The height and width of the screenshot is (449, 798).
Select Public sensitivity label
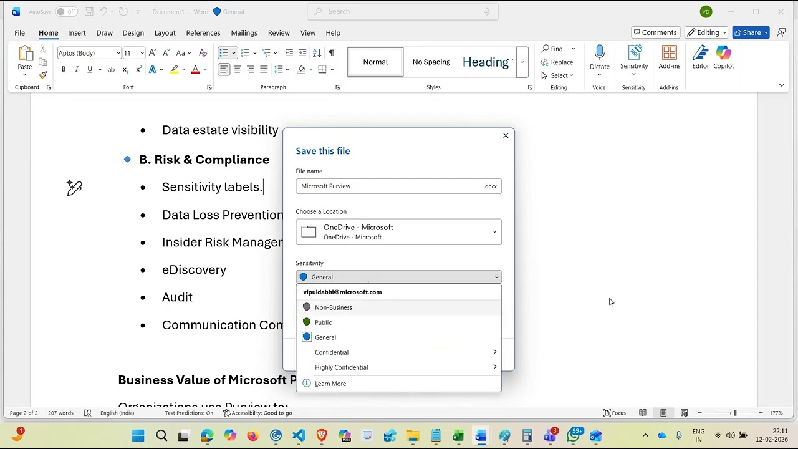[x=398, y=322]
